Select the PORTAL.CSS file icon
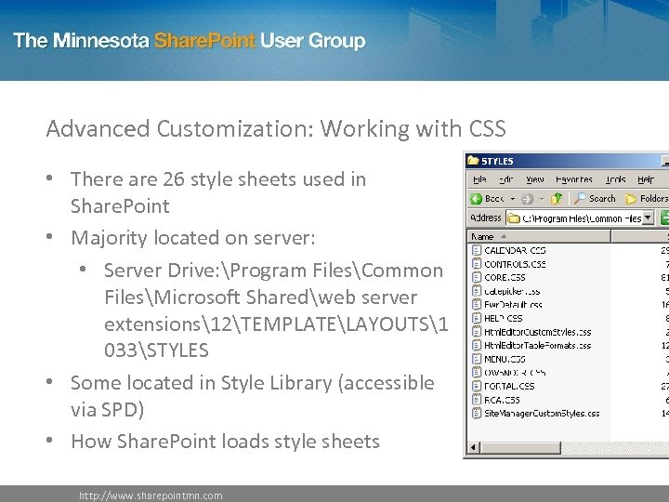 477,387
